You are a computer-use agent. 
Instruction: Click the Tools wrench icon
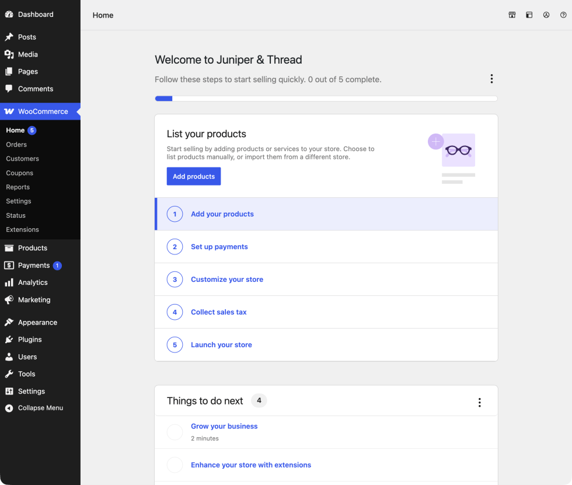click(9, 374)
